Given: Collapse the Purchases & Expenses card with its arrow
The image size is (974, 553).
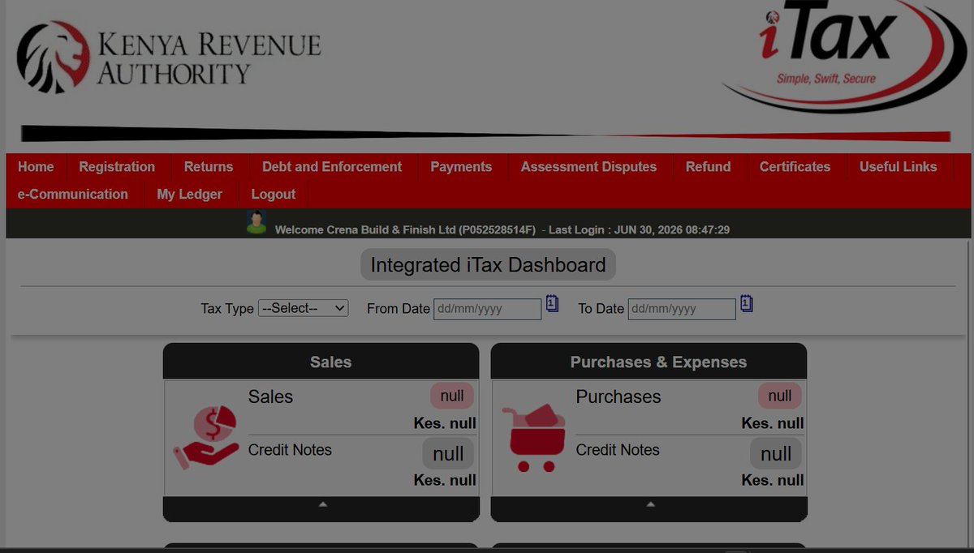Looking at the screenshot, I should (x=650, y=504).
